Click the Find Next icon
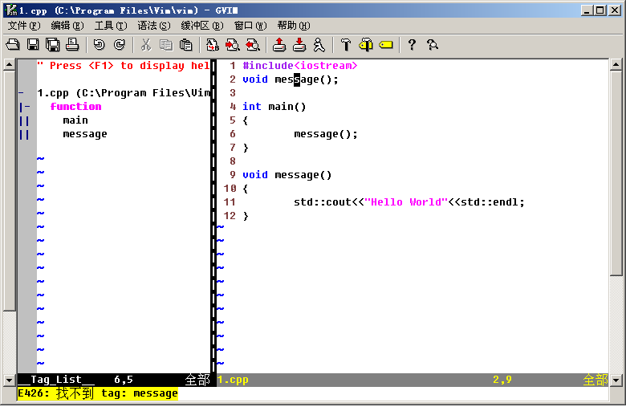This screenshot has width=626, height=411. [233, 44]
